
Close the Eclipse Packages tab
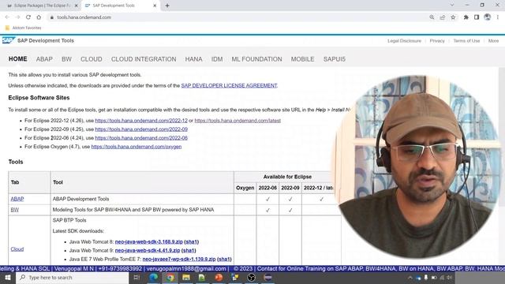point(77,6)
